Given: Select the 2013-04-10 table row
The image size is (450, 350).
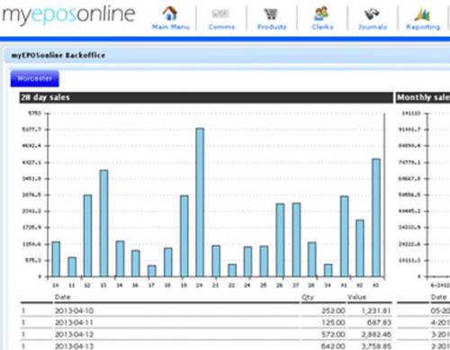Looking at the screenshot, I should pyautogui.click(x=206, y=310).
